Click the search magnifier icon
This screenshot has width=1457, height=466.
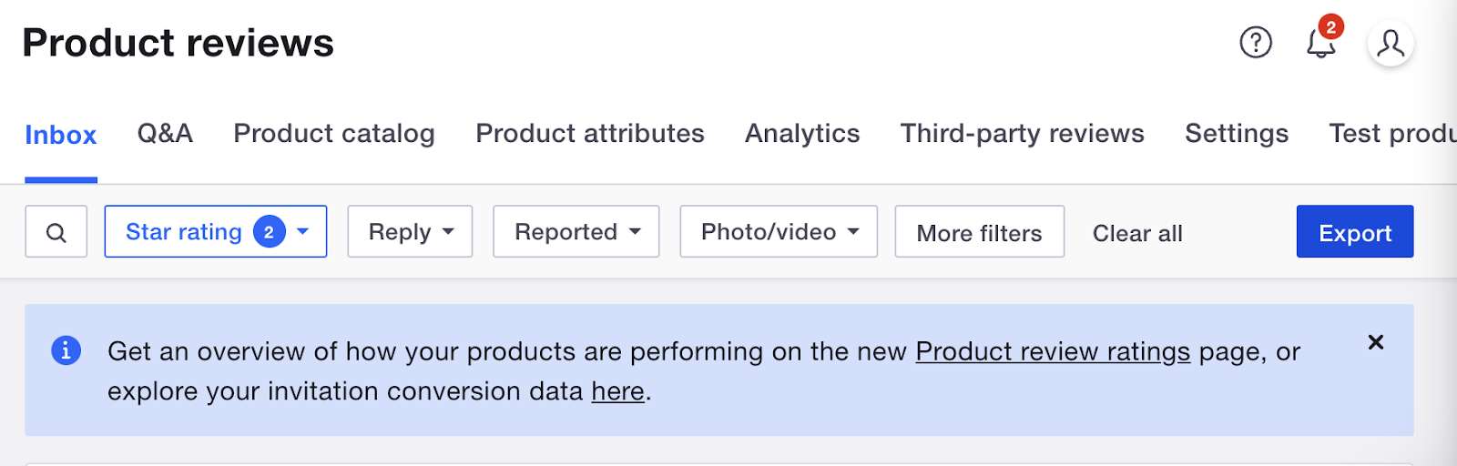[x=56, y=232]
